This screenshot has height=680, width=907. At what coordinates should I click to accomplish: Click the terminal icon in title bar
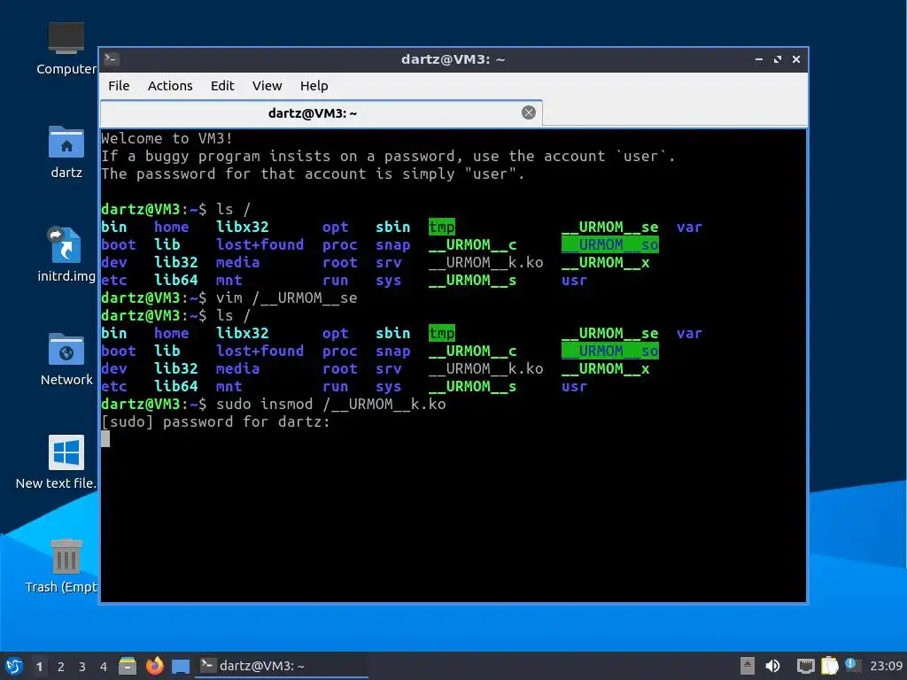[111, 59]
